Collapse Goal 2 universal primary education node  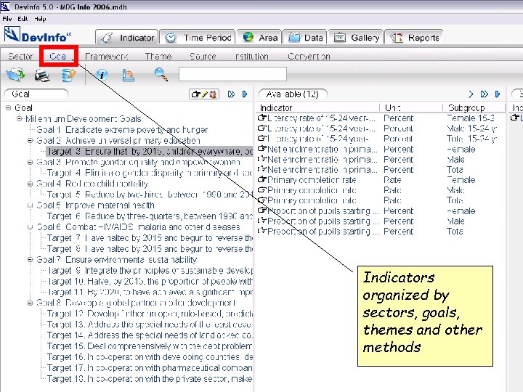tap(30, 140)
